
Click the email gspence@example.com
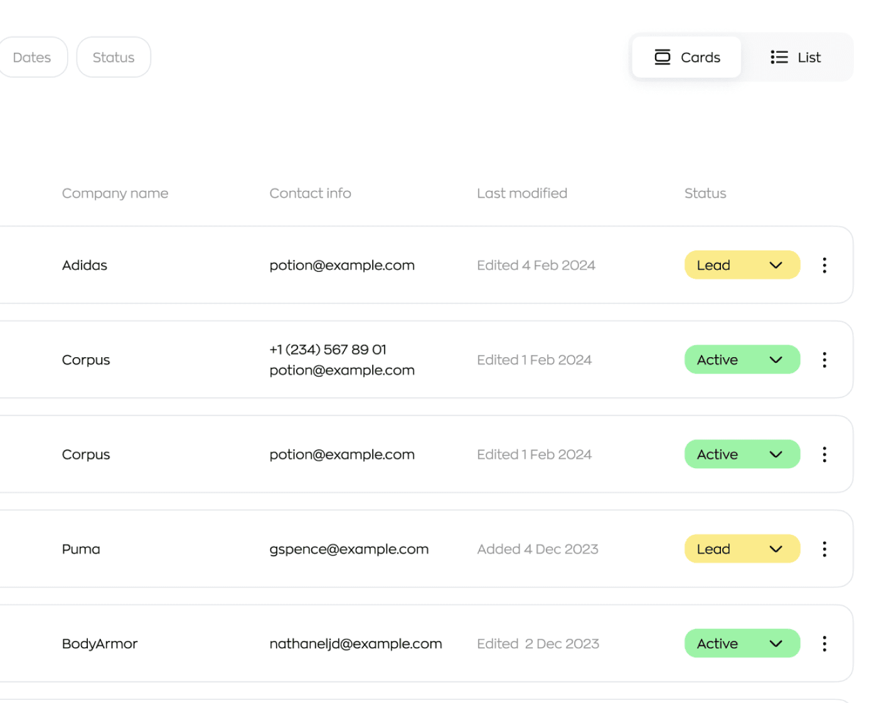point(349,549)
